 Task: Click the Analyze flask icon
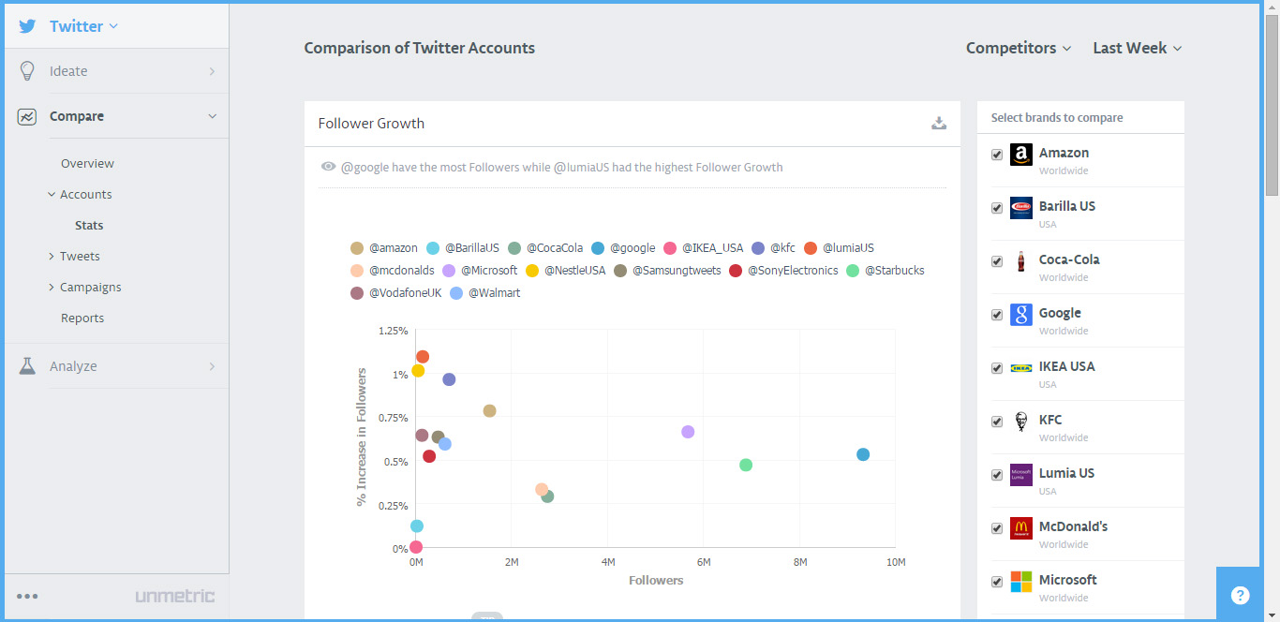(27, 366)
